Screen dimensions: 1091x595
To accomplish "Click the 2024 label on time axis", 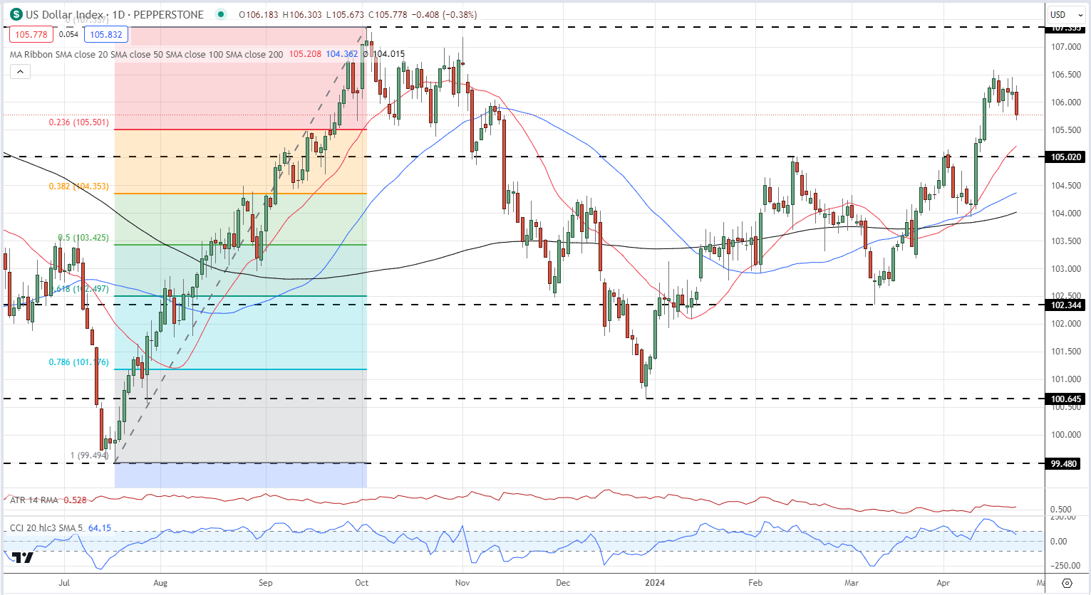I will click(654, 583).
